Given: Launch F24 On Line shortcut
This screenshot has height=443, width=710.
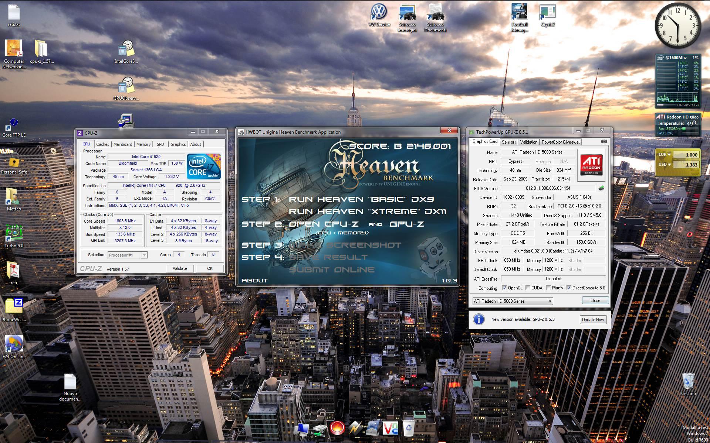Looking at the screenshot, I should [14, 347].
